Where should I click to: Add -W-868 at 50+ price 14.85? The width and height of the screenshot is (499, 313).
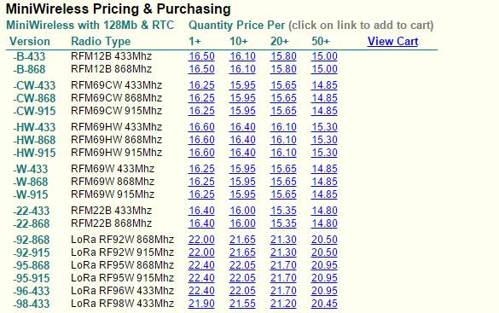324,182
